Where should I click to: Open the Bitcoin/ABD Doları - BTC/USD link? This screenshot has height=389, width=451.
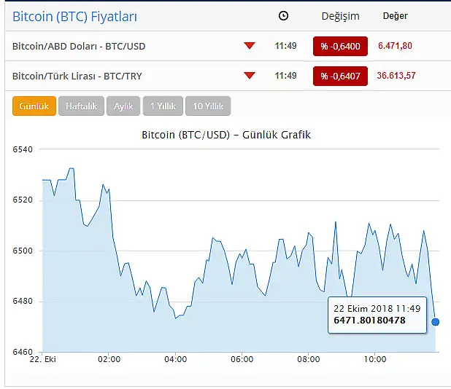79,46
